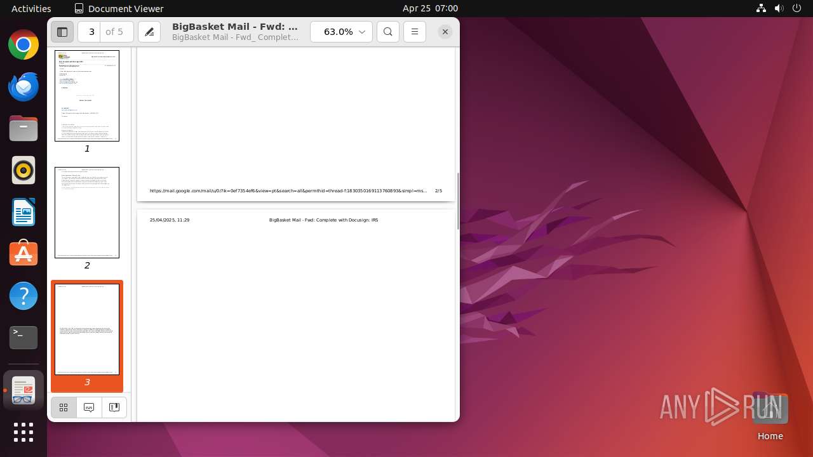The image size is (813, 457).
Task: Switch sidebar to annotations view
Action: (x=89, y=407)
